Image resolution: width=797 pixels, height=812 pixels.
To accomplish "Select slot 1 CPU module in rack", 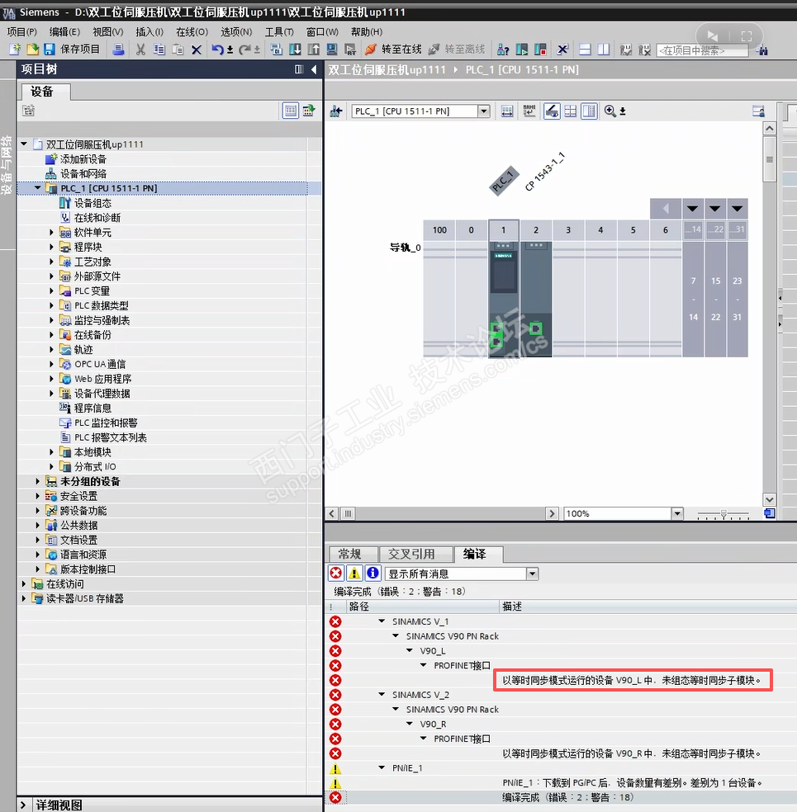I will point(504,299).
